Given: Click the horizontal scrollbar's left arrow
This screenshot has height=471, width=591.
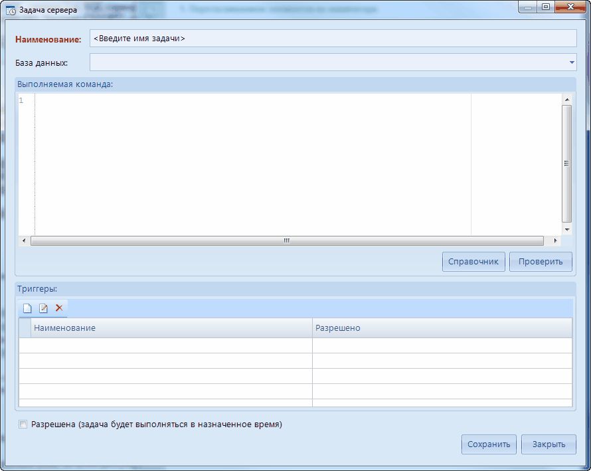Looking at the screenshot, I should [x=24, y=240].
